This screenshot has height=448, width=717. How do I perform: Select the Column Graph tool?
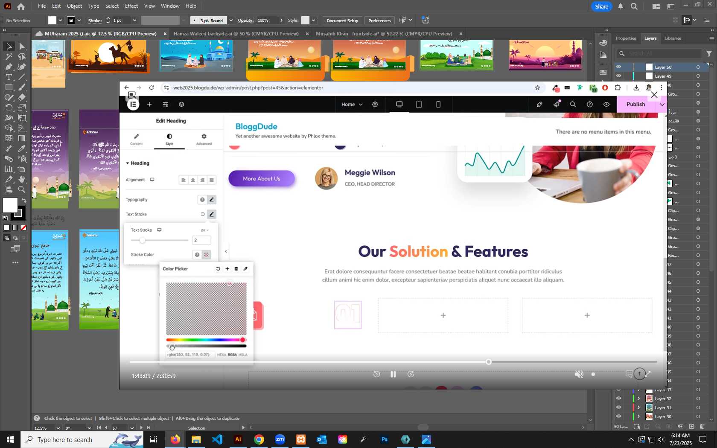(x=9, y=169)
